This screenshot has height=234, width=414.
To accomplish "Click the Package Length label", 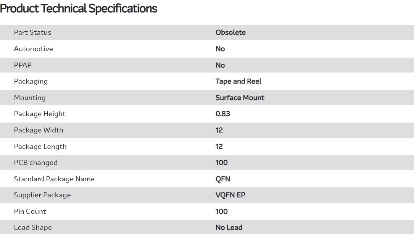I will [40, 147].
